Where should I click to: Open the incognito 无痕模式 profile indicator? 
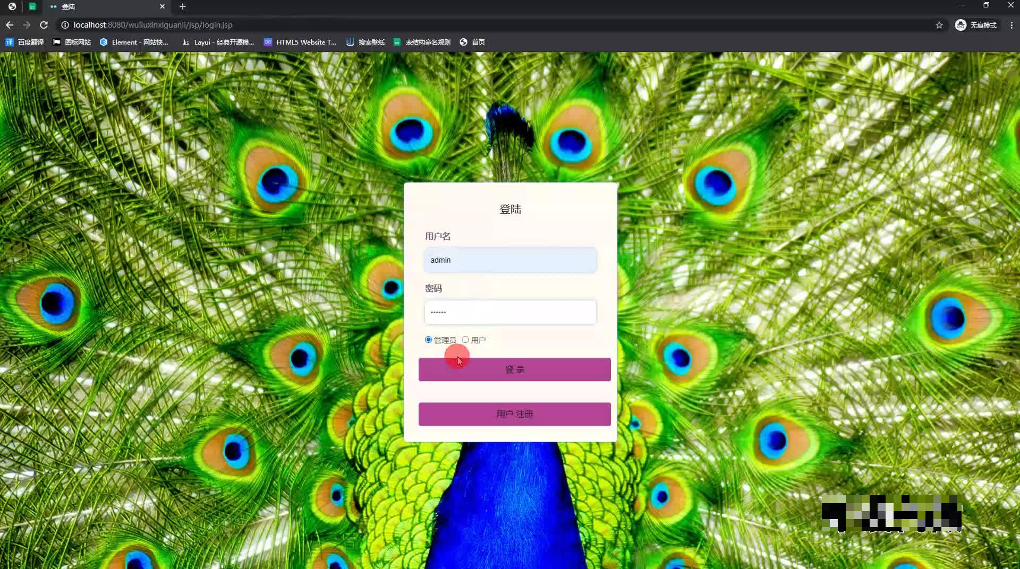tap(976, 25)
